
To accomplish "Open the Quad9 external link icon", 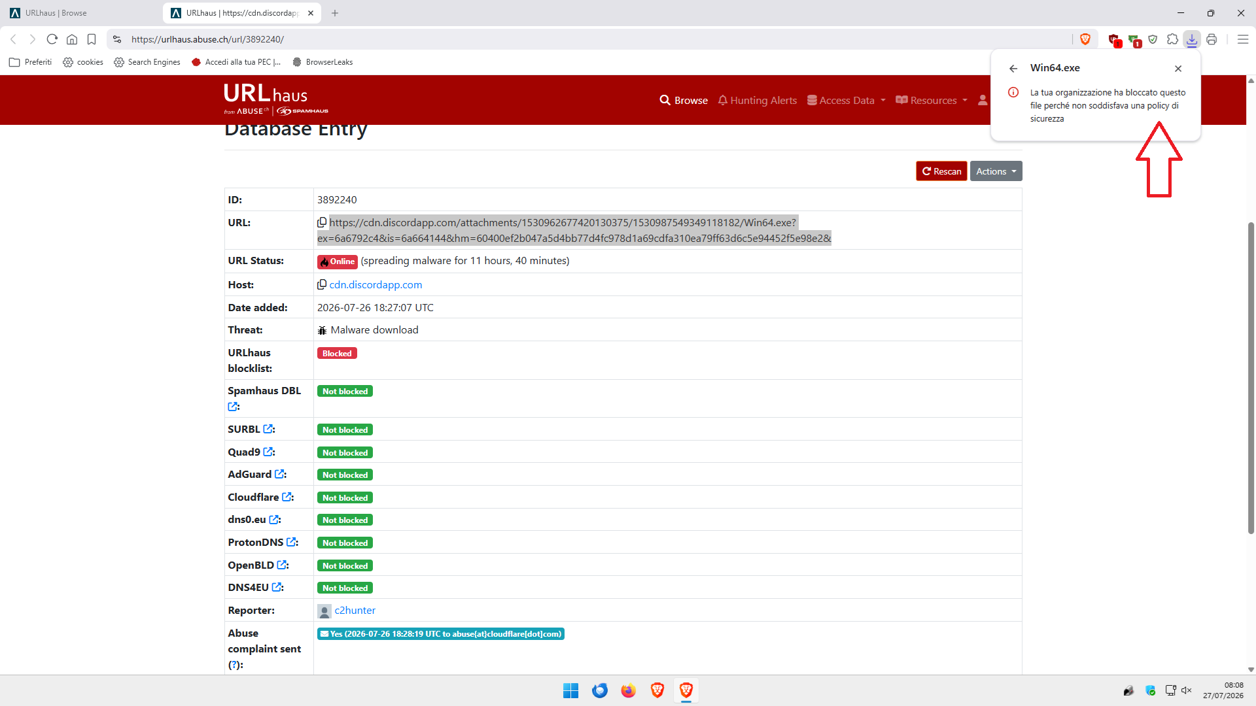I will (268, 452).
